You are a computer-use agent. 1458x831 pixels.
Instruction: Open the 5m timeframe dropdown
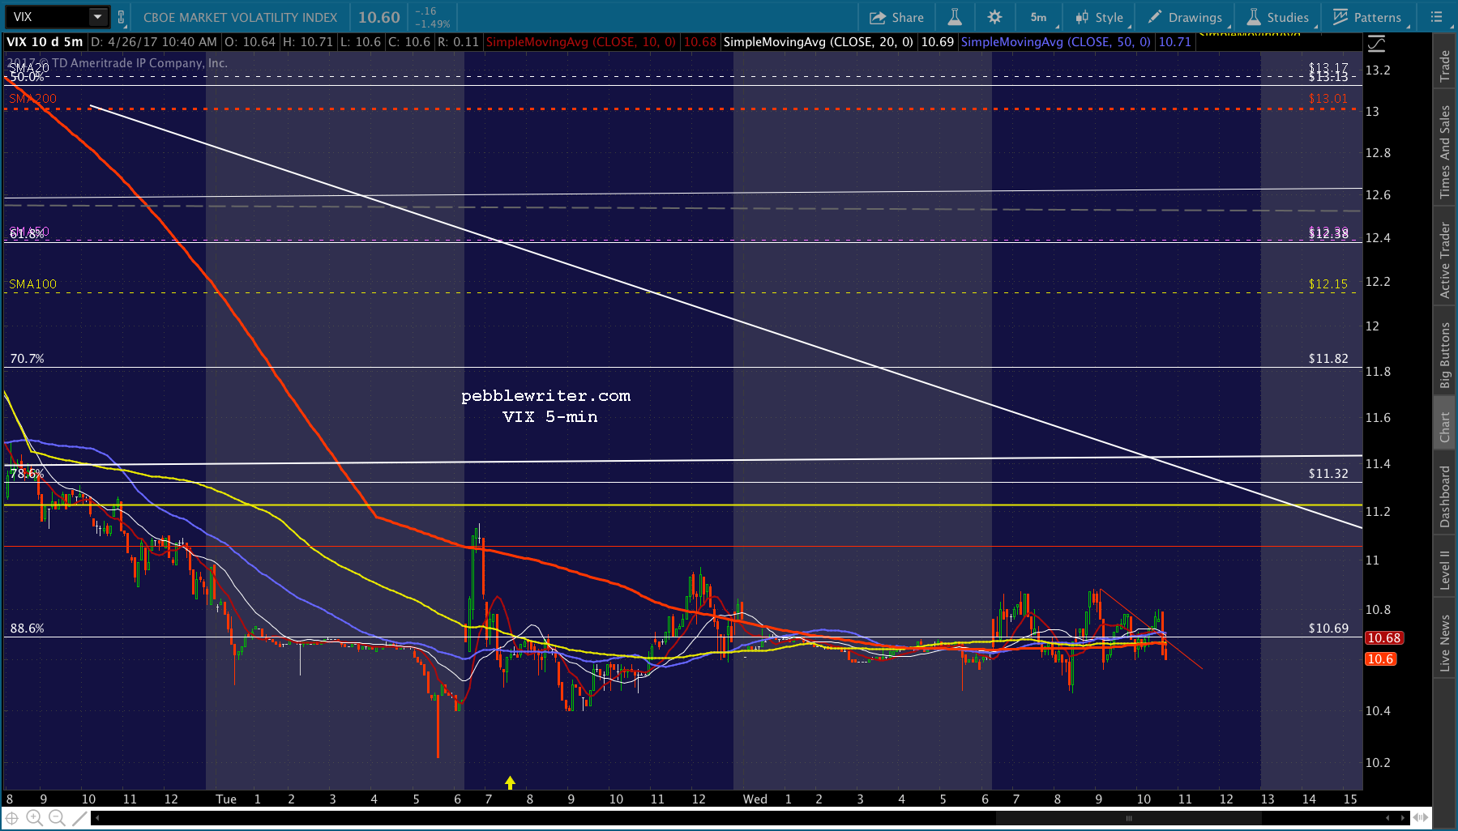click(1040, 17)
